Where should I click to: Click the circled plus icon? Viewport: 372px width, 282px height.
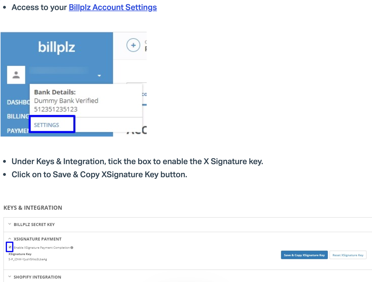(133, 45)
